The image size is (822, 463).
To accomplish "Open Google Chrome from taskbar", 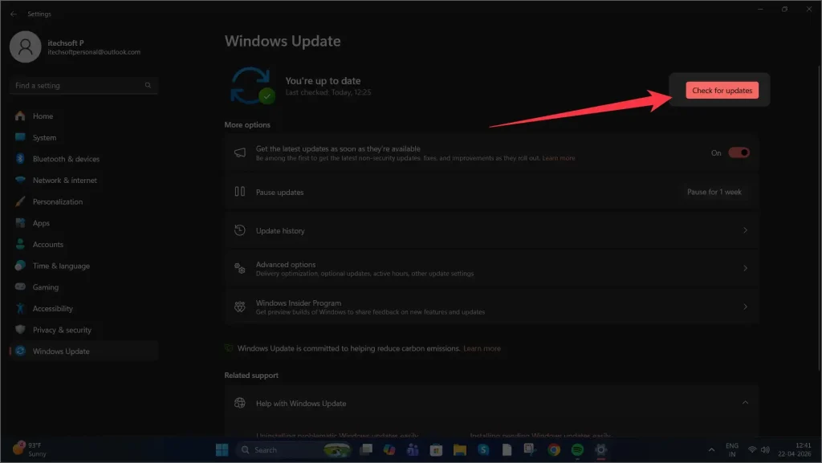I will click(554, 450).
